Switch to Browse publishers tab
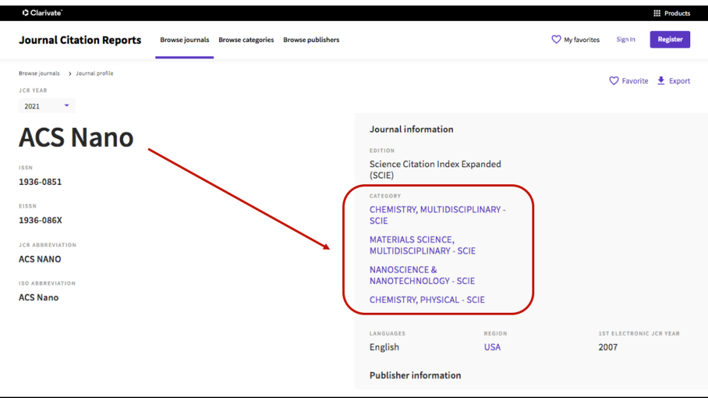 311,40
